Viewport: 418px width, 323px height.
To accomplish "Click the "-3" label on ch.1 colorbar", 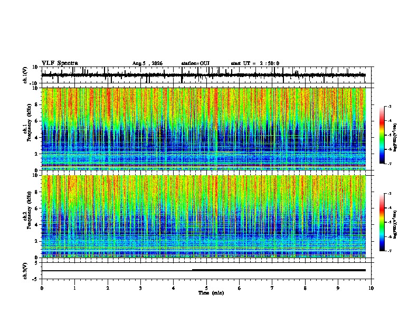I will point(389,107).
